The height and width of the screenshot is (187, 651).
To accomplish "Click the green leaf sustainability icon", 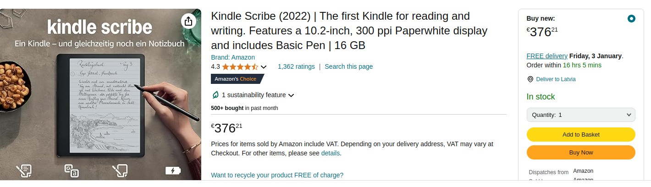I will [x=215, y=95].
